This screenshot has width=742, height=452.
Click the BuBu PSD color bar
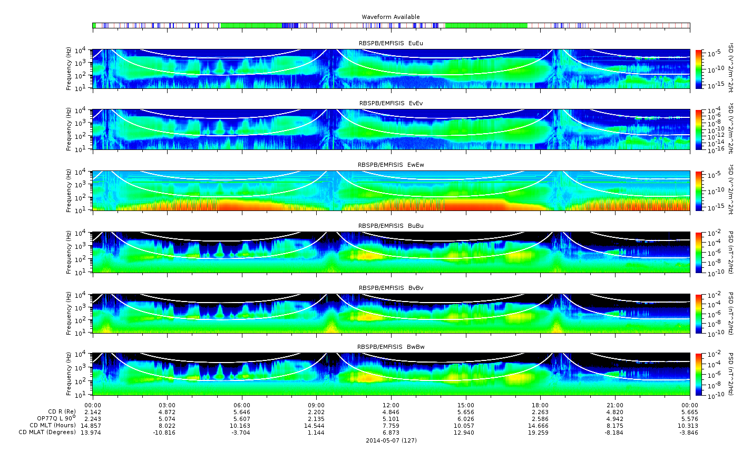[699, 252]
